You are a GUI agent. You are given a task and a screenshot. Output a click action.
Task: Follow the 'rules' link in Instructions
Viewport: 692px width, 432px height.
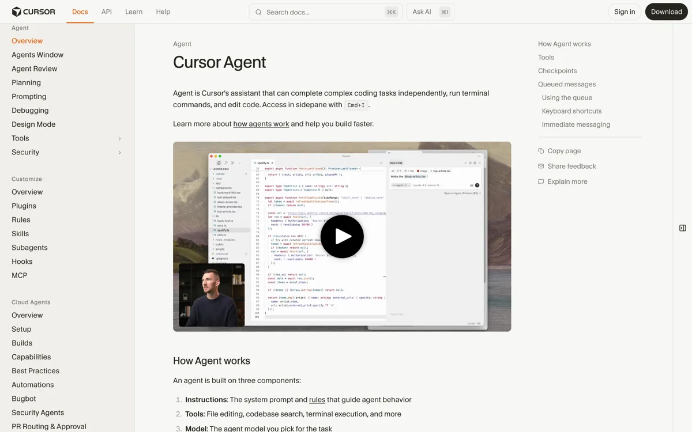click(x=317, y=400)
